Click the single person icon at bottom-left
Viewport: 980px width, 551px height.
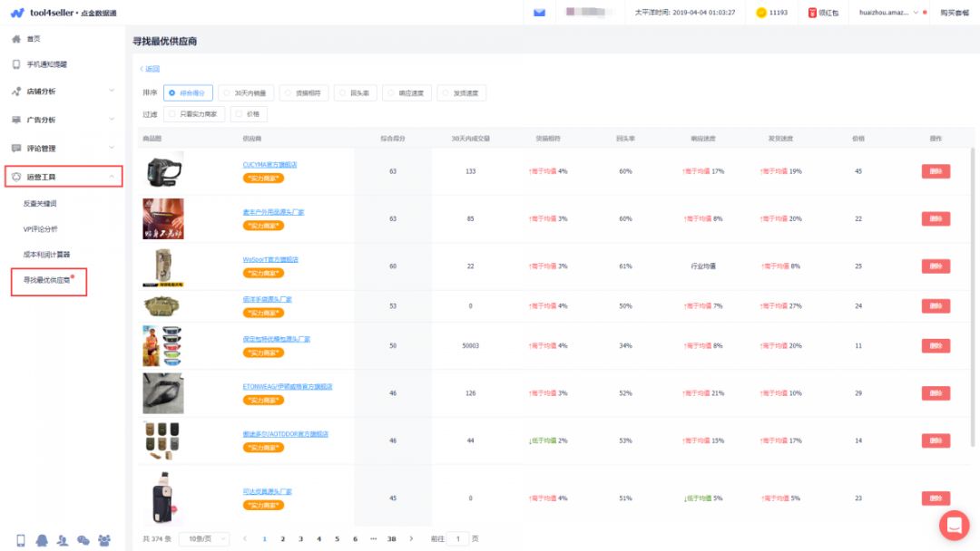point(63,540)
